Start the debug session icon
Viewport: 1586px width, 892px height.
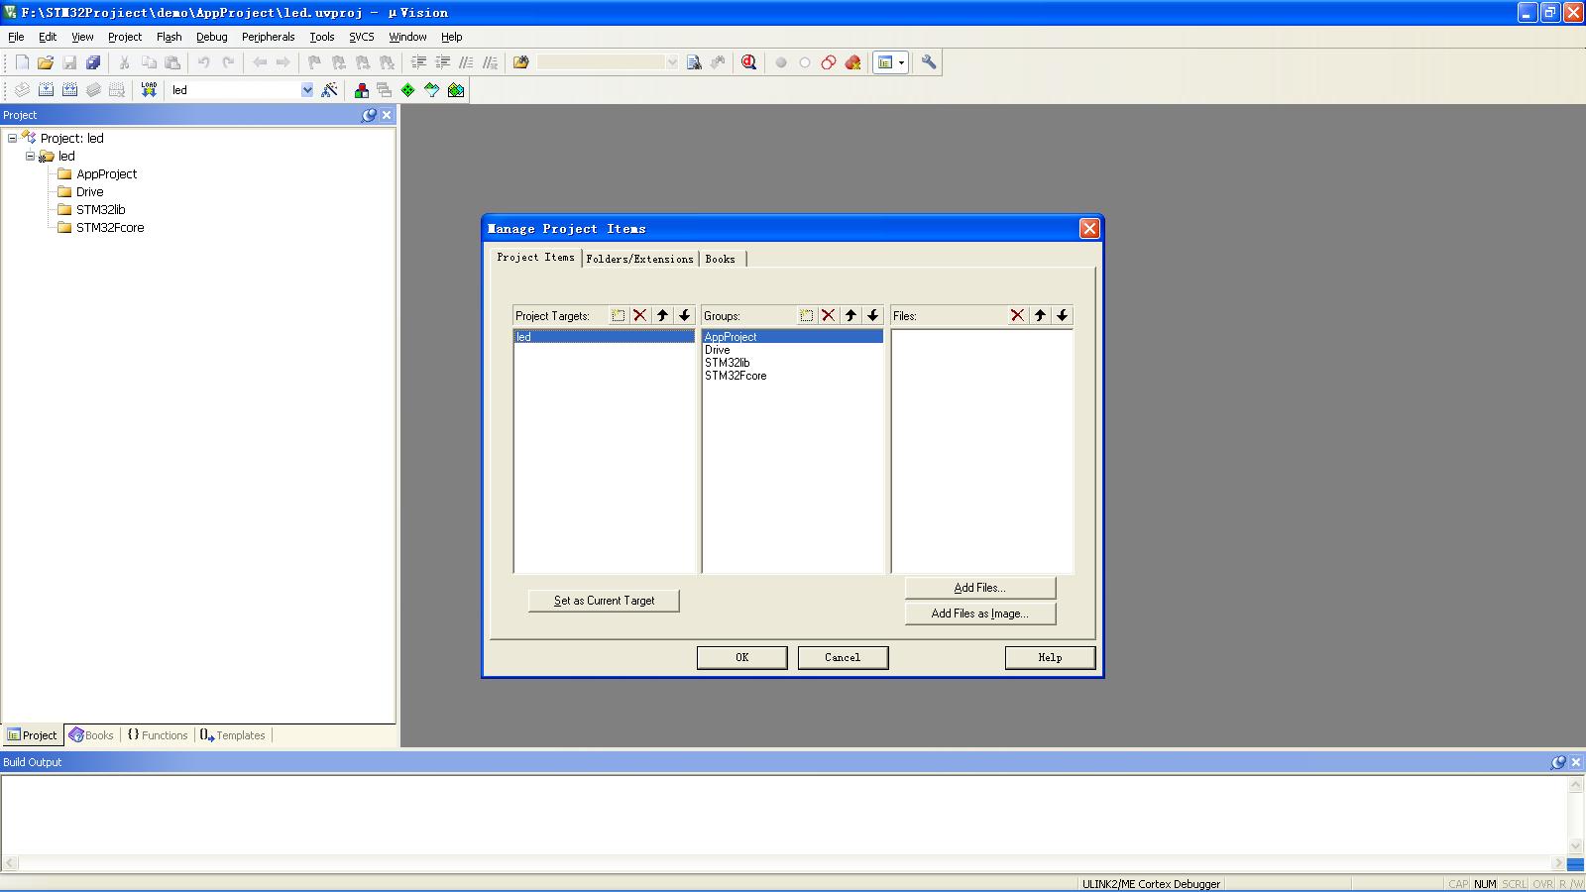pyautogui.click(x=749, y=62)
